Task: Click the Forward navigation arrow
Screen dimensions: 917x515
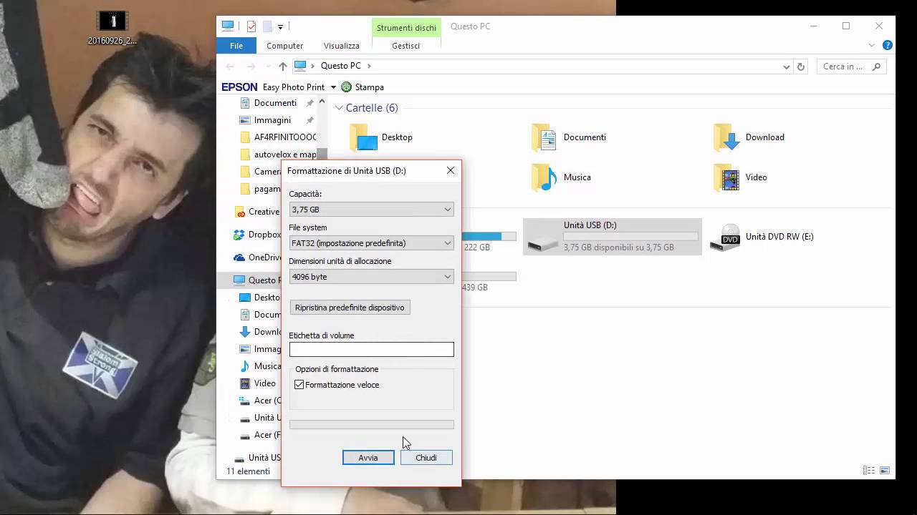Action: click(251, 66)
